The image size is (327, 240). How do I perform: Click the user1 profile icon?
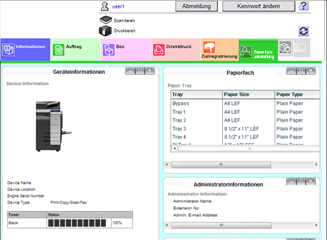pos(105,7)
